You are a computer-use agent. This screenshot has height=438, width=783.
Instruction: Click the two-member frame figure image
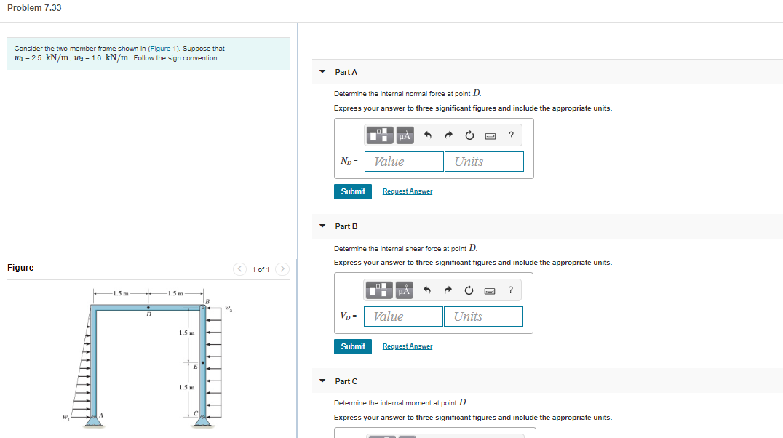(x=148, y=358)
